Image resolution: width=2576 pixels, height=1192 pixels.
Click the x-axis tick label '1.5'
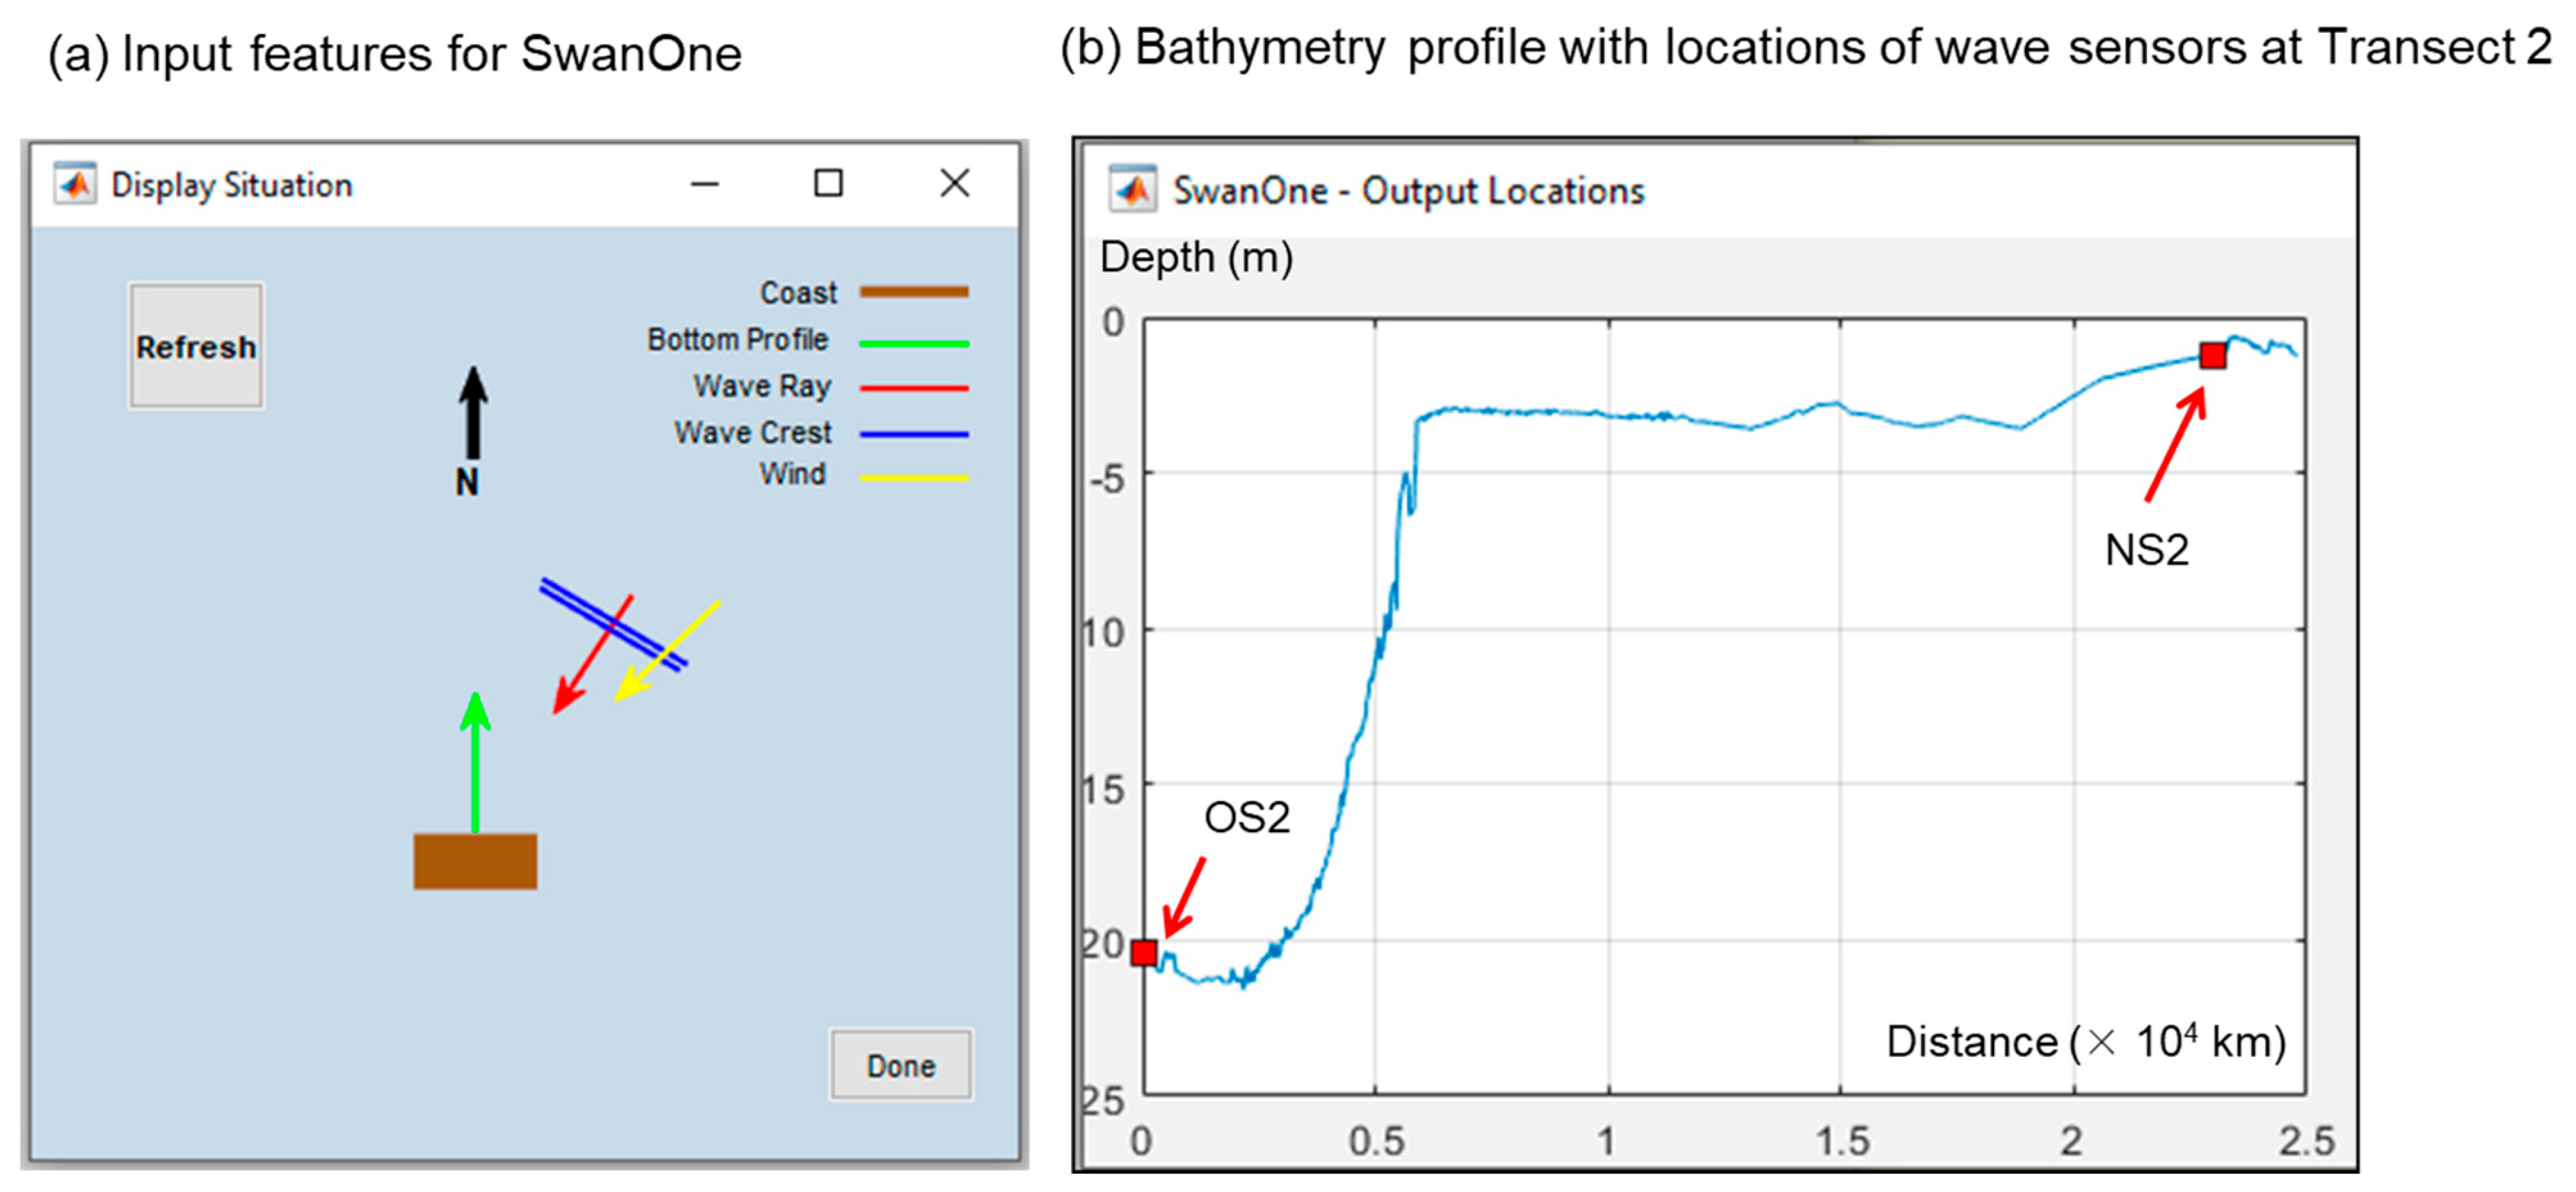(1842, 1141)
